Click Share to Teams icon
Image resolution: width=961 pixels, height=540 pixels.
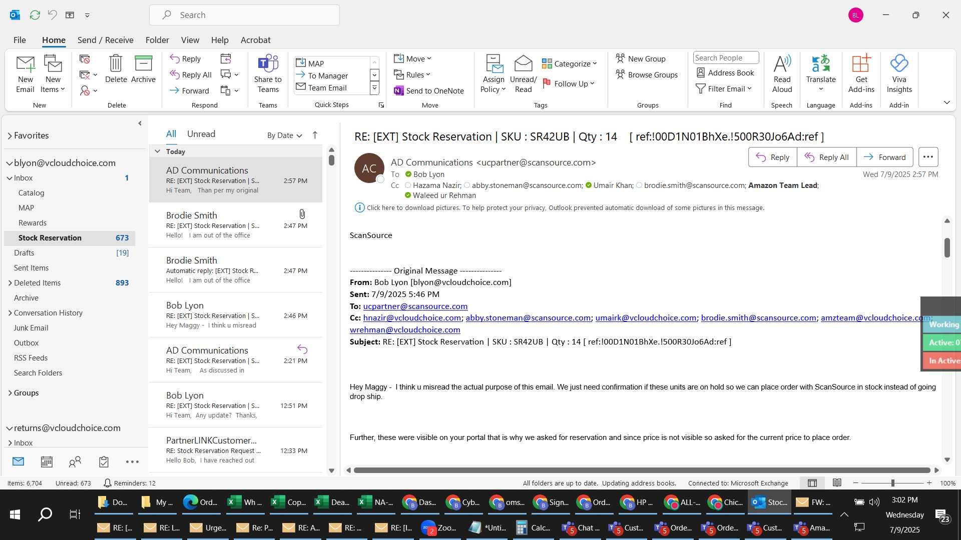pyautogui.click(x=268, y=74)
